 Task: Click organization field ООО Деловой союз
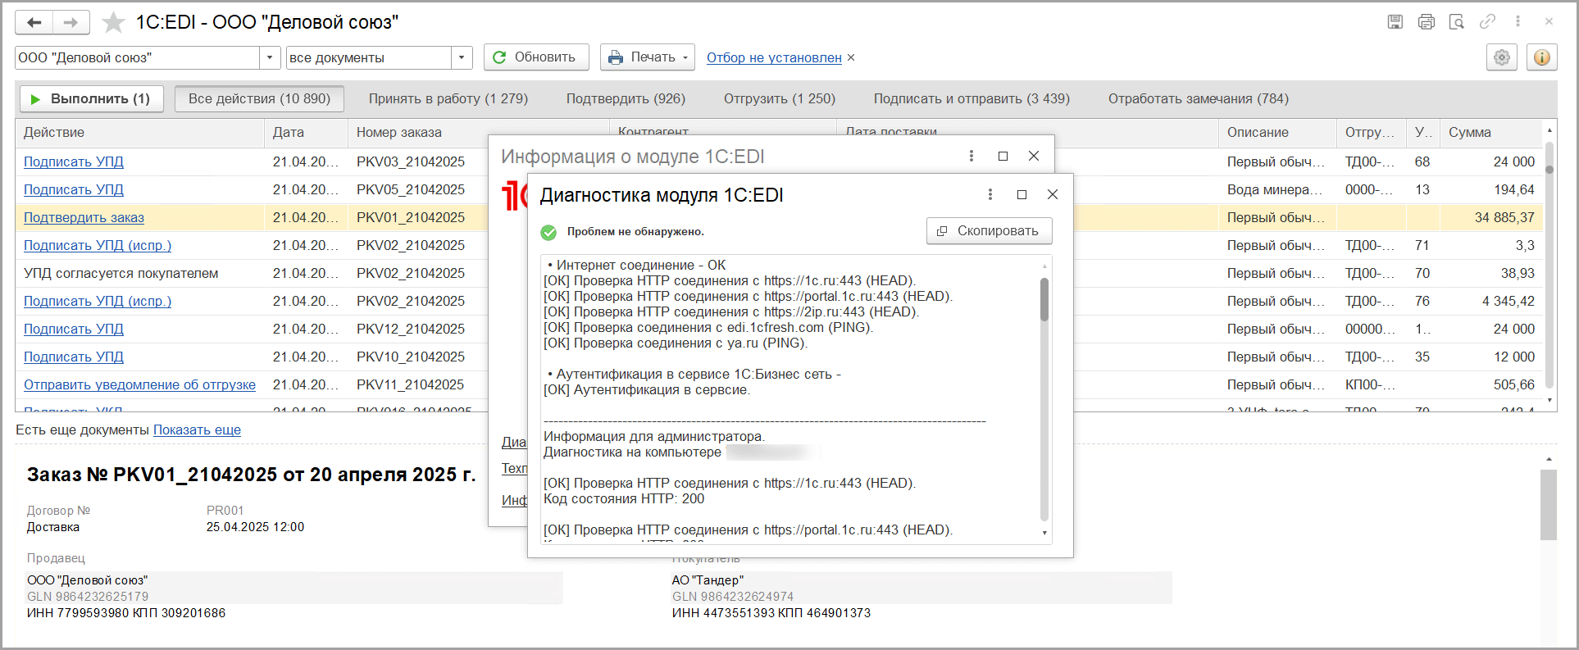click(x=138, y=57)
